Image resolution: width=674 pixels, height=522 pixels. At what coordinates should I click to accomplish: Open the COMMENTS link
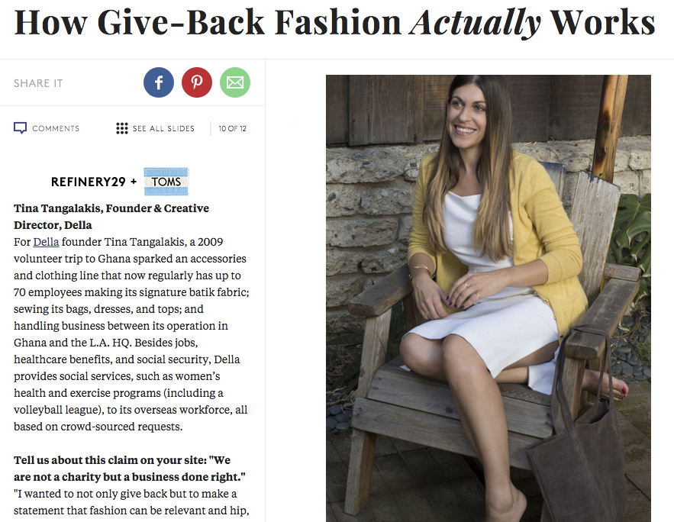point(56,128)
